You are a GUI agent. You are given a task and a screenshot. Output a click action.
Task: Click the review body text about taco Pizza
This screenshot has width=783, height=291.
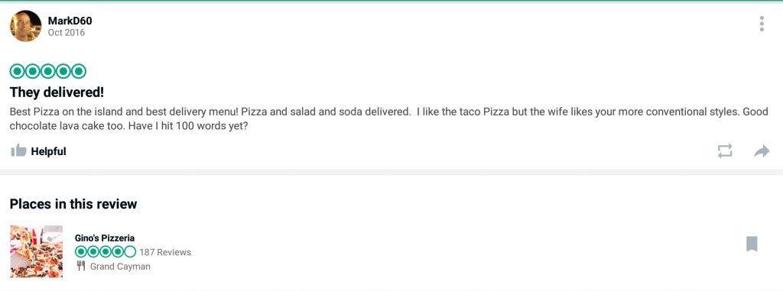388,119
